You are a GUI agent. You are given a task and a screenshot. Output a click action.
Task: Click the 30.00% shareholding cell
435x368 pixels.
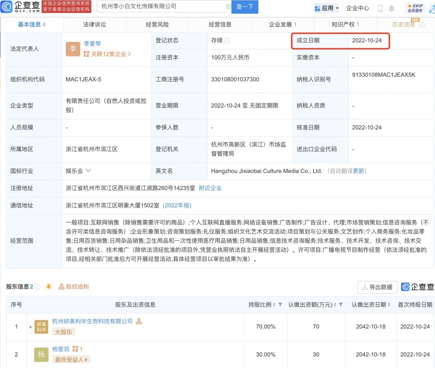[x=266, y=354]
